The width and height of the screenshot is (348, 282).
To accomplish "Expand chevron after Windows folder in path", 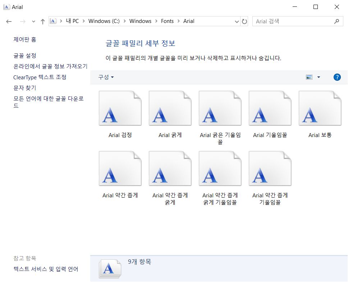I will coord(156,21).
